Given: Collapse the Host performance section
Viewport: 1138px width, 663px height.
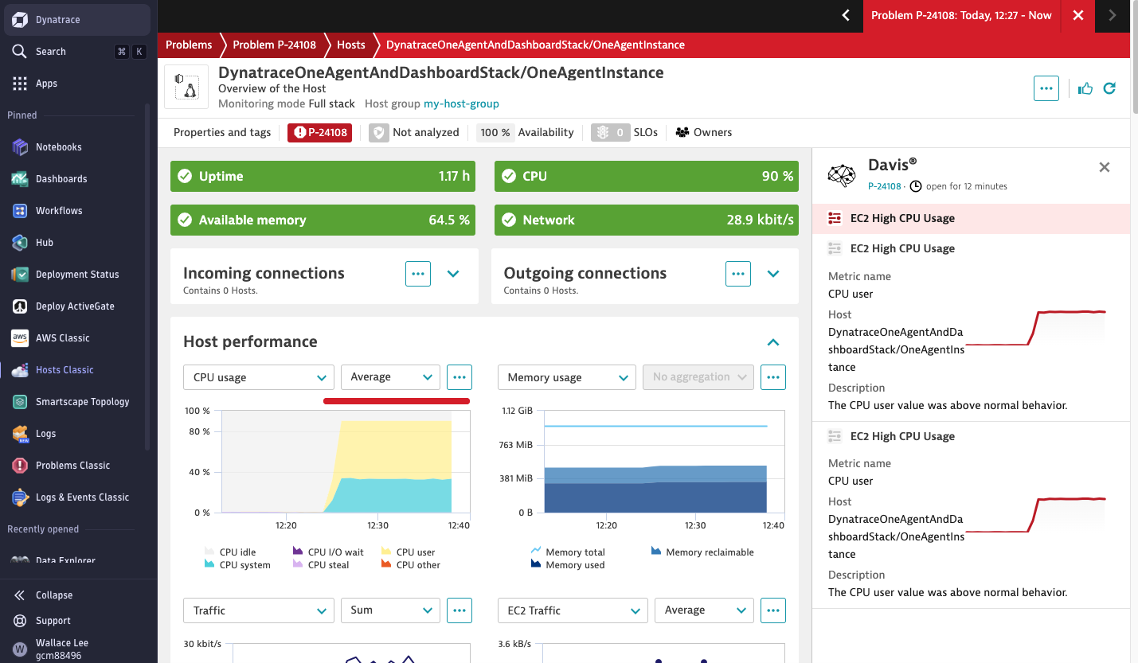Looking at the screenshot, I should pyautogui.click(x=772, y=342).
